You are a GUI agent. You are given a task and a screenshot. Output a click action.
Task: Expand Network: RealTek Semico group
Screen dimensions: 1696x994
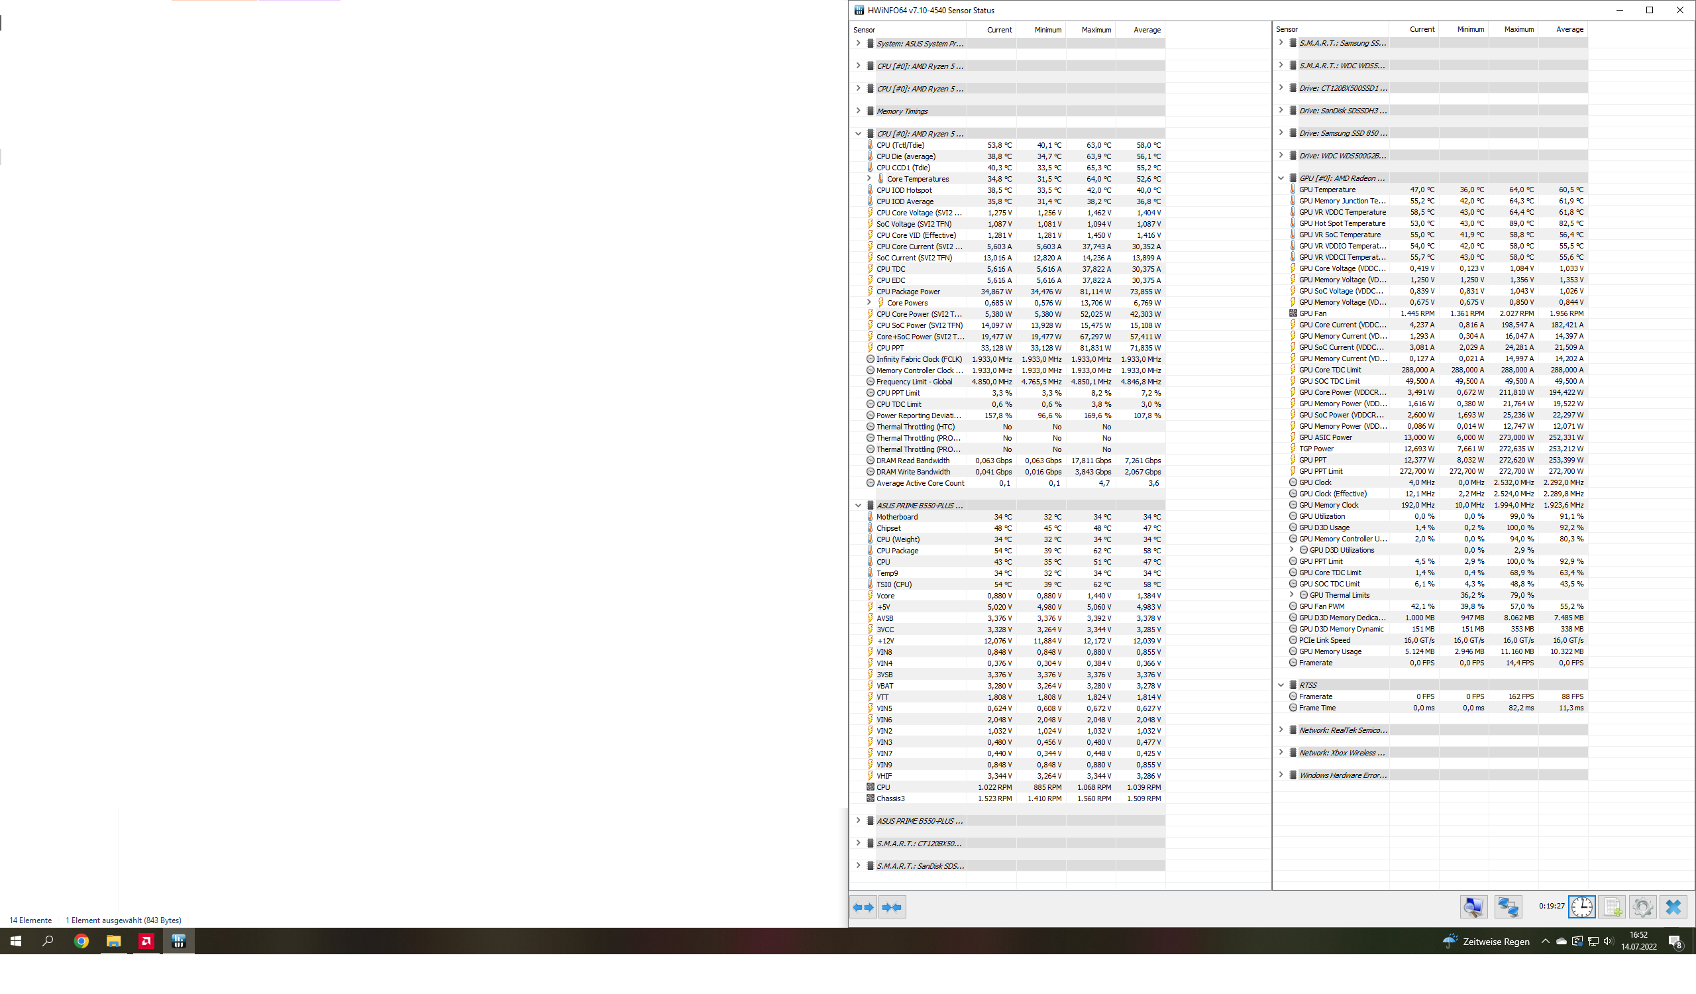click(x=1281, y=730)
